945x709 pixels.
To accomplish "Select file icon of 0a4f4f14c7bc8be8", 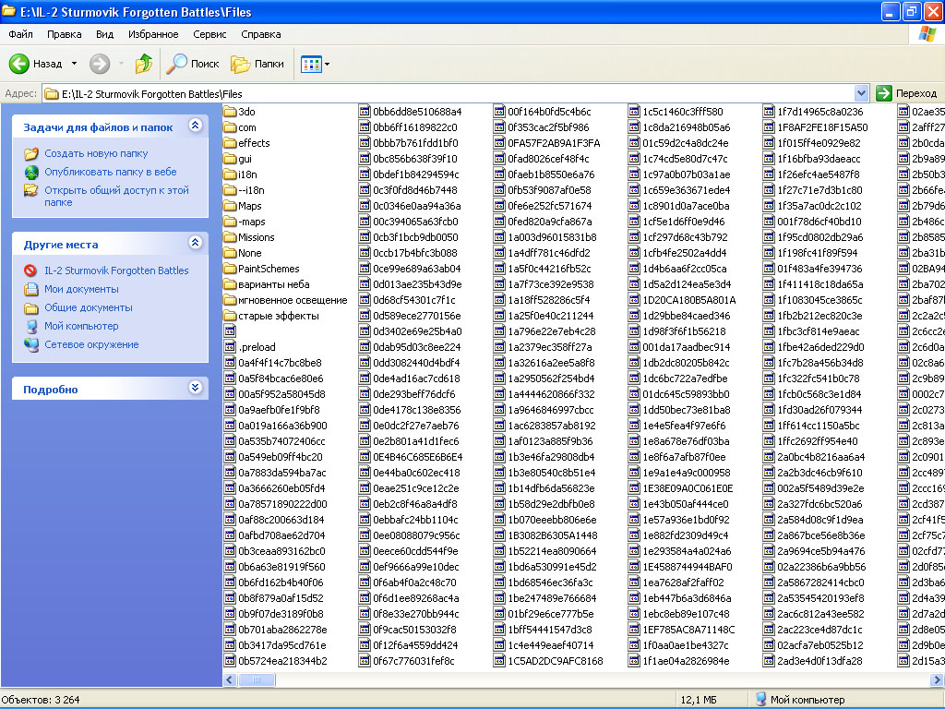I will [230, 362].
